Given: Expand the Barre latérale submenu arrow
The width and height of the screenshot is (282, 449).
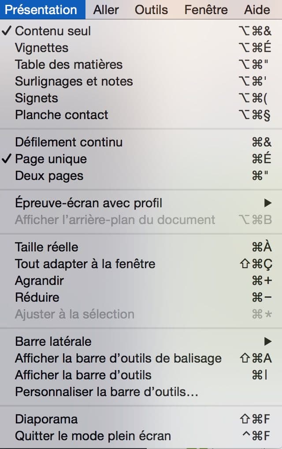Looking at the screenshot, I should 268,341.
